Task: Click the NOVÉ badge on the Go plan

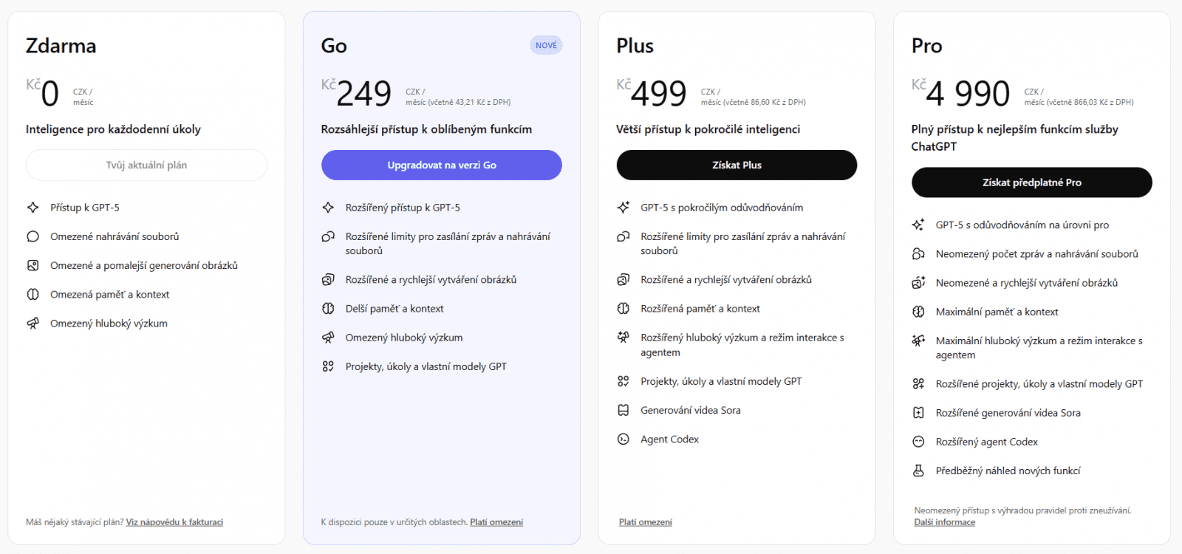Action: [x=547, y=45]
